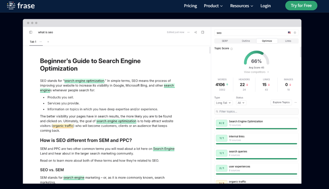
Task: Select the organic traffic topic row
Action: click(257, 182)
